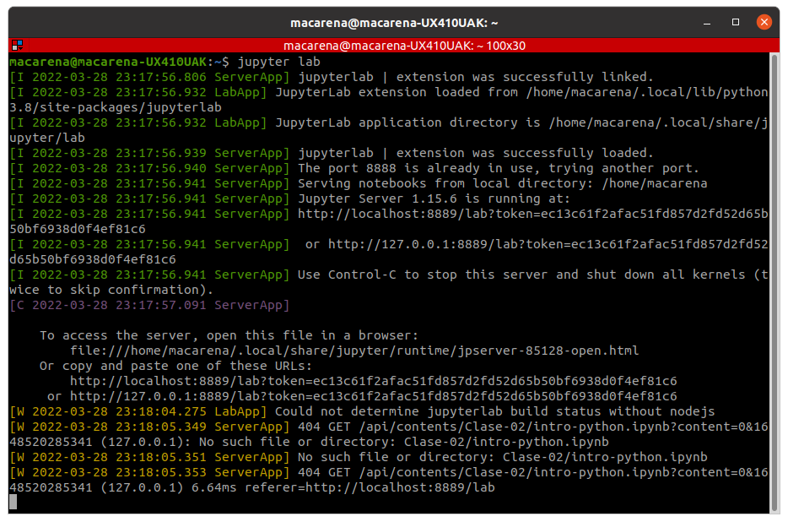Click the typed command 'jupyter lab'
The width and height of the screenshot is (788, 522).
279,62
